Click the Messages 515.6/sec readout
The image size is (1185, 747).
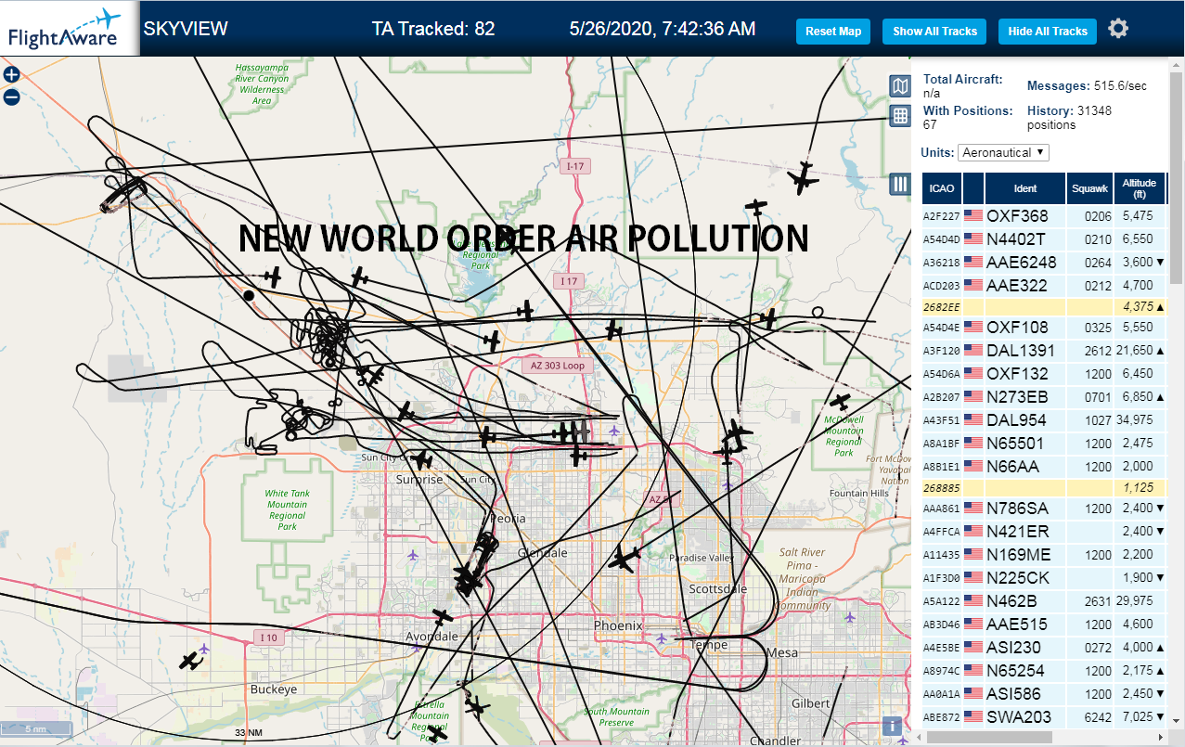(1087, 85)
